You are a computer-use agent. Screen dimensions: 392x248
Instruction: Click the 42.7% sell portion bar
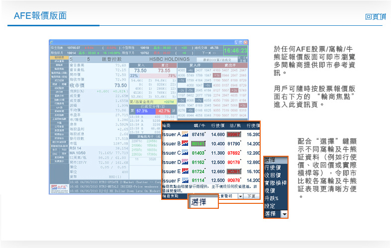164,111
